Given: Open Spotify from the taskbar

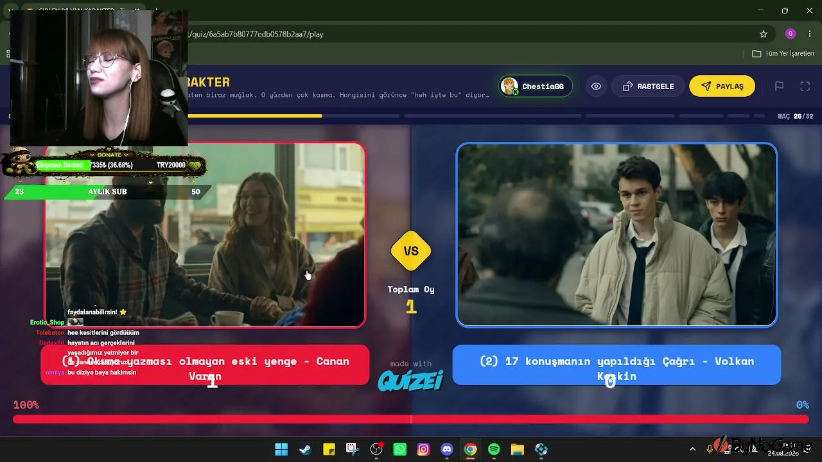Looking at the screenshot, I should pyautogui.click(x=494, y=449).
